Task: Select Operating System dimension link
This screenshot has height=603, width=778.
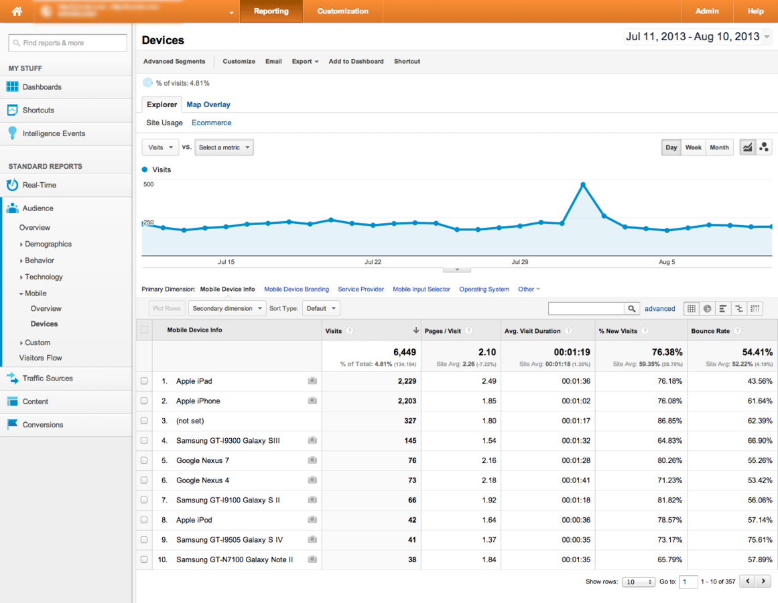Action: tap(484, 289)
